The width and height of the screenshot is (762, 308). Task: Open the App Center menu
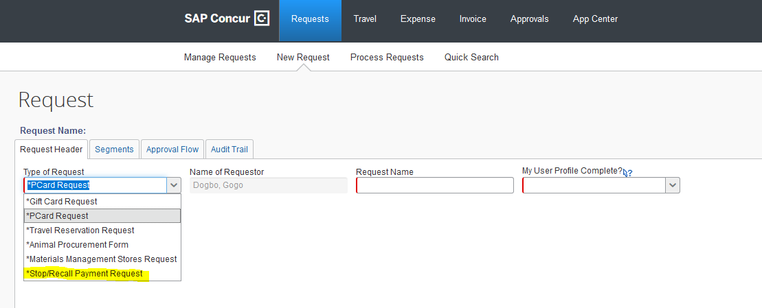coord(595,19)
